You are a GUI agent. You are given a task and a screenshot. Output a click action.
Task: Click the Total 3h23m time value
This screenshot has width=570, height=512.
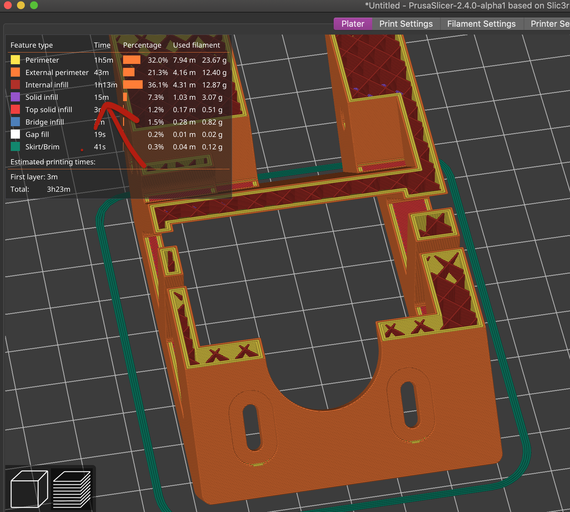[x=59, y=189]
